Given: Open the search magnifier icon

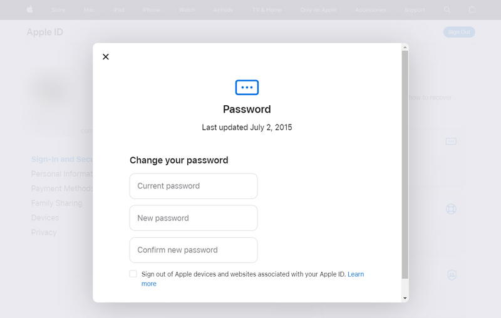Looking at the screenshot, I should coord(447,10).
